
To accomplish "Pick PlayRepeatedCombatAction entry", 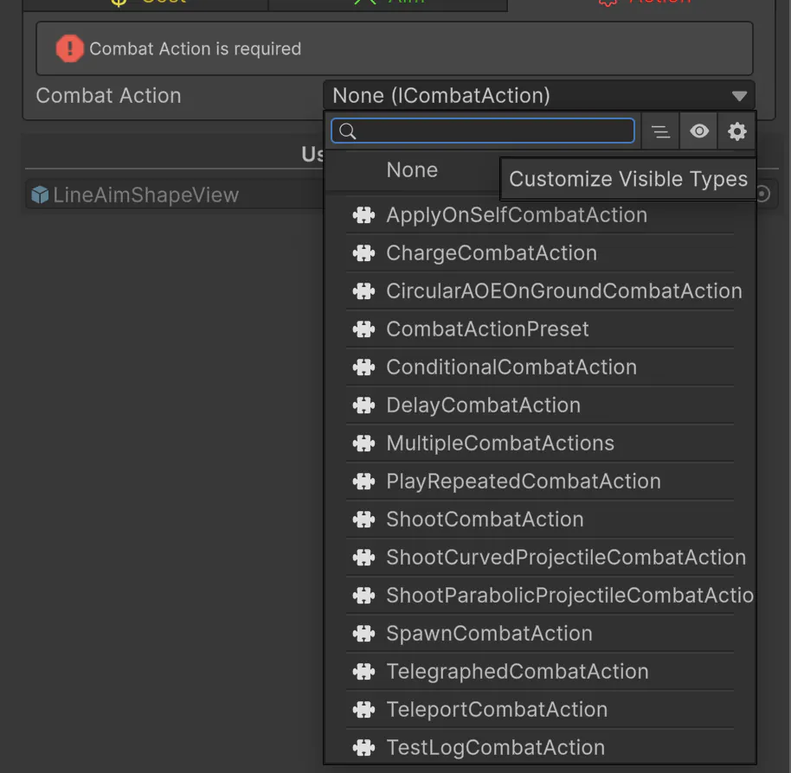I will pos(540,482).
